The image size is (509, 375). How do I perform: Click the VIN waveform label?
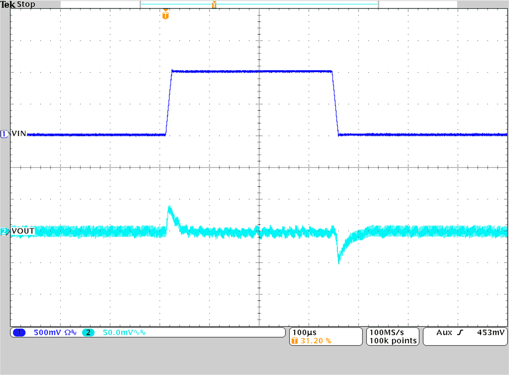(19, 134)
